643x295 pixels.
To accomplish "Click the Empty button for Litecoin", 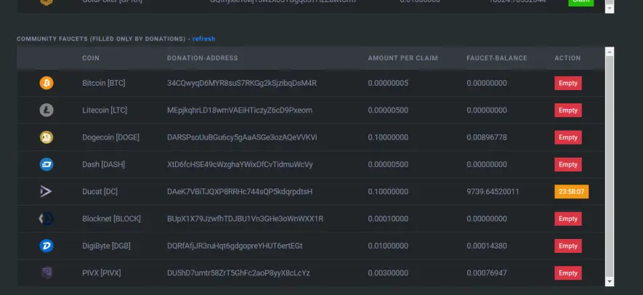I will [568, 110].
